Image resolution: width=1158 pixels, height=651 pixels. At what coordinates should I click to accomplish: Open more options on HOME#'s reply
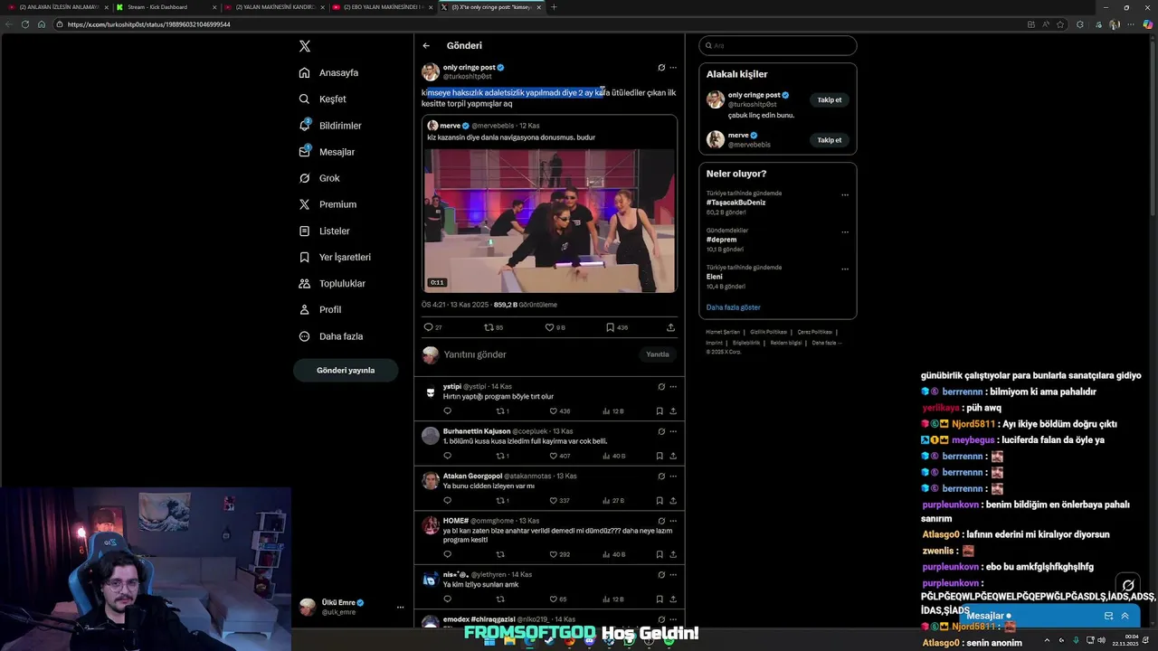click(673, 521)
